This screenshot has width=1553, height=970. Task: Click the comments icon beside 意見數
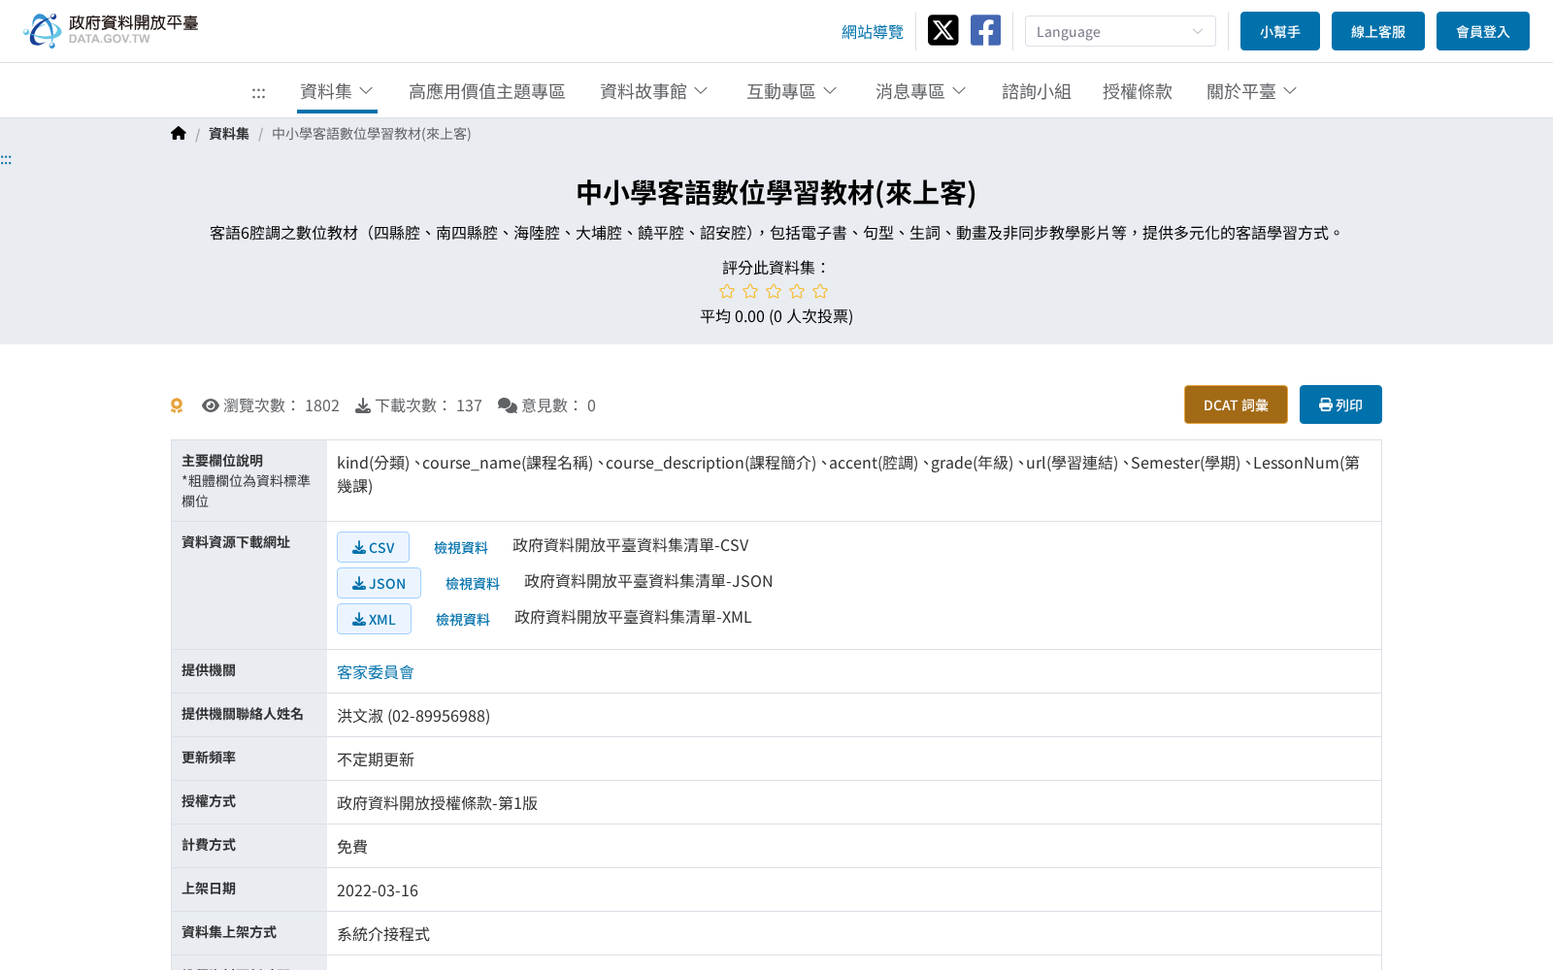click(x=508, y=405)
